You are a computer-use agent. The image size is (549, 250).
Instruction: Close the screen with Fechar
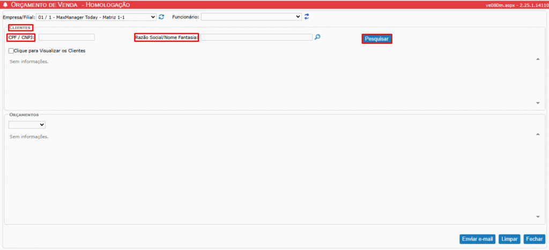coord(533,239)
